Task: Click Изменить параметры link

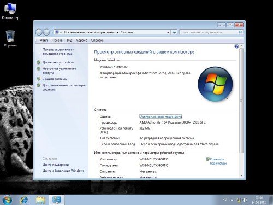Action: pos(218,161)
